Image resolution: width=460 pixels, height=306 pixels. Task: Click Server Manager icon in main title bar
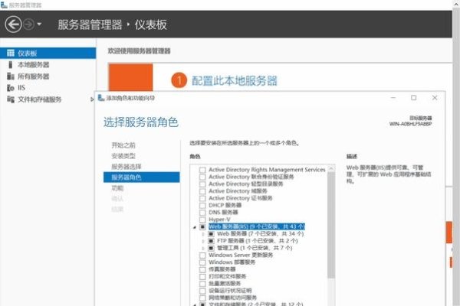point(4,5)
